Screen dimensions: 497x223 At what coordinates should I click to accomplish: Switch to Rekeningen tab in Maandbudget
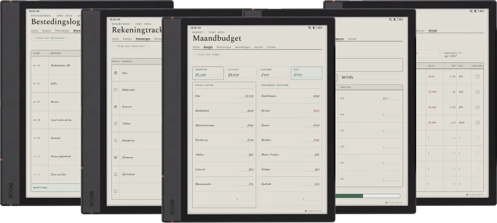pos(224,47)
